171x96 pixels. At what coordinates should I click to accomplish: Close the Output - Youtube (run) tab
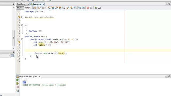(x=40, y=77)
